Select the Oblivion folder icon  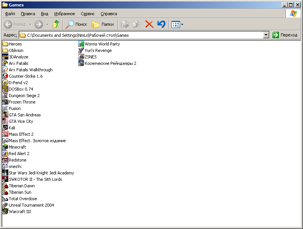pyautogui.click(x=5, y=50)
